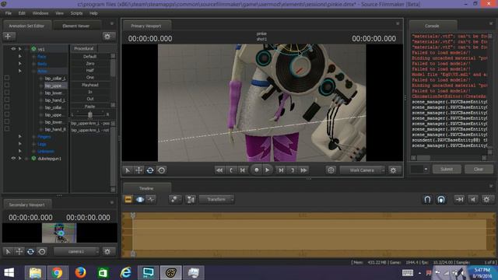This screenshot has width=498, height=280.
Task: Select rotate tool in Secondary Viewport
Action: pos(30,252)
